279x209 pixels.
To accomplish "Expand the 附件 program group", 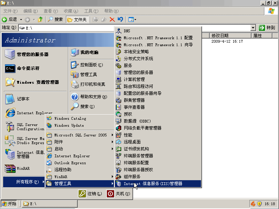I will click(x=80, y=142).
